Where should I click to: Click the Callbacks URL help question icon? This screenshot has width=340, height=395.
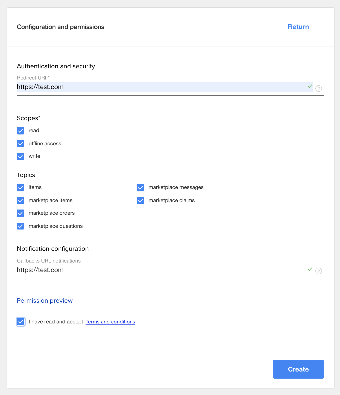(x=318, y=271)
